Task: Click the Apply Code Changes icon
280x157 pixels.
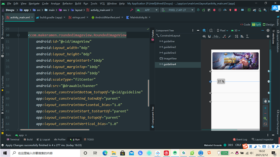Action: (209, 10)
